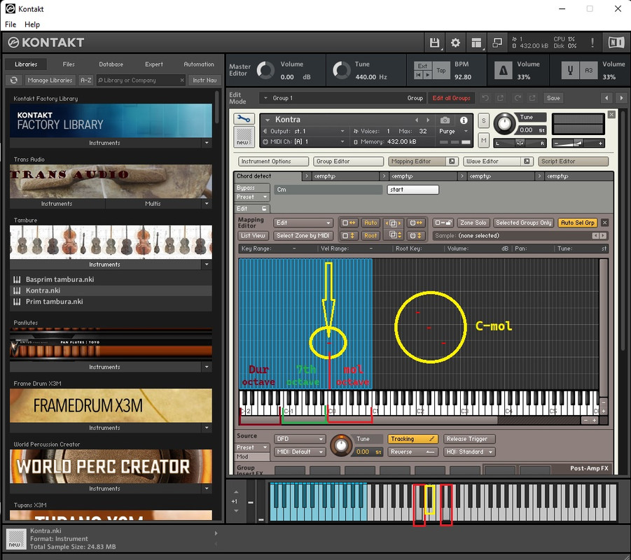Open MIDI Ch dropdown
The height and width of the screenshot is (560, 631).
click(x=304, y=141)
